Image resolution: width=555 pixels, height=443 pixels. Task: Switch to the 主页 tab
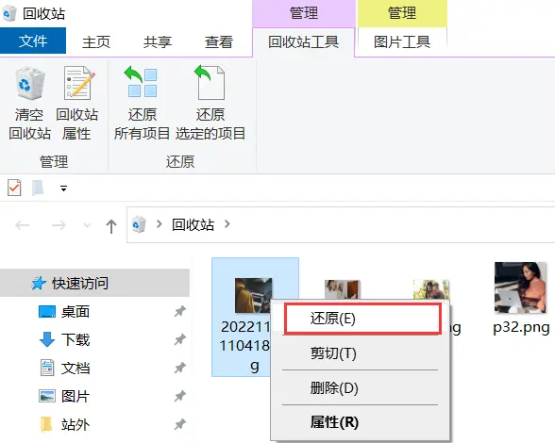[x=96, y=42]
